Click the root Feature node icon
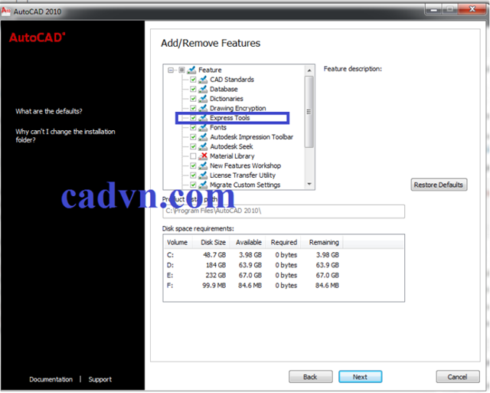Screen dimensions: 490x393 (x=191, y=70)
